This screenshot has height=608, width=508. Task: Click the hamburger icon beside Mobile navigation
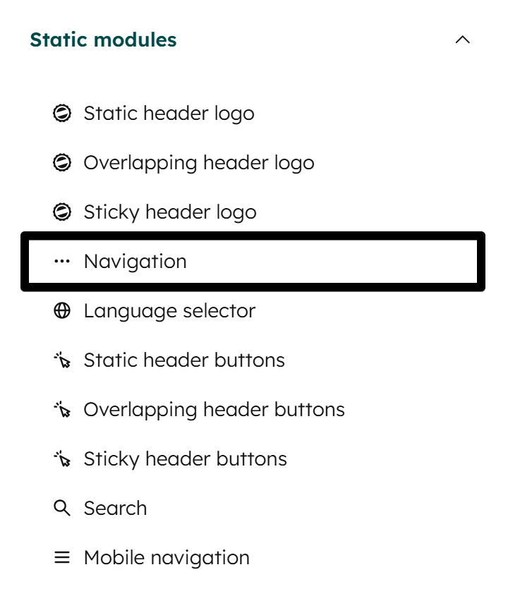tap(63, 557)
